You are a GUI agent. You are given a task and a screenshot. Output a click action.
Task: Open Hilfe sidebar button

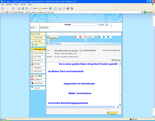point(38,45)
